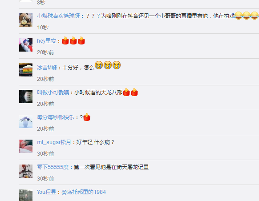Image resolution: width=259 pixels, height=201 pixels.
Task: Open hey里安 username link
Action: tap(47, 41)
